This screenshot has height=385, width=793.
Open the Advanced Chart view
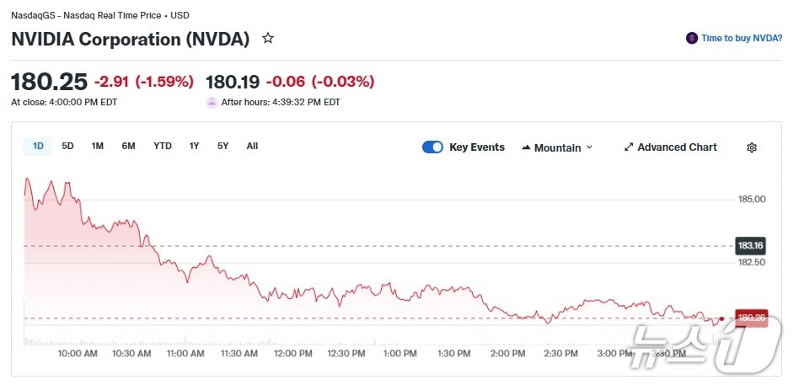[677, 147]
